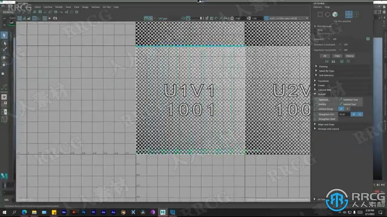
Task: Click the Straighten Shell button
Action: (326, 119)
